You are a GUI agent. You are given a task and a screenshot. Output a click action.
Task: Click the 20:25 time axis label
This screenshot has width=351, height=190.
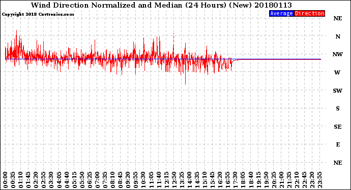pyautogui.click(x=274, y=180)
